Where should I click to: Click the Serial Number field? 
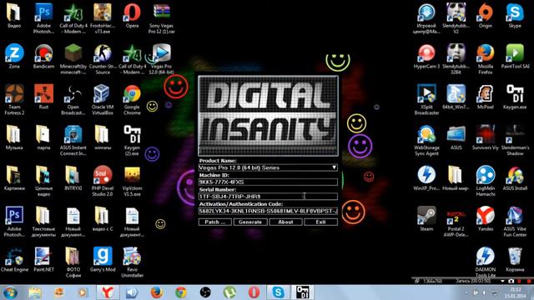coord(268,197)
